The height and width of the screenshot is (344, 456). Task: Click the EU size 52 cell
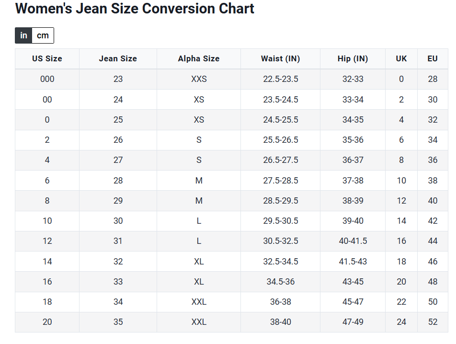click(x=433, y=322)
